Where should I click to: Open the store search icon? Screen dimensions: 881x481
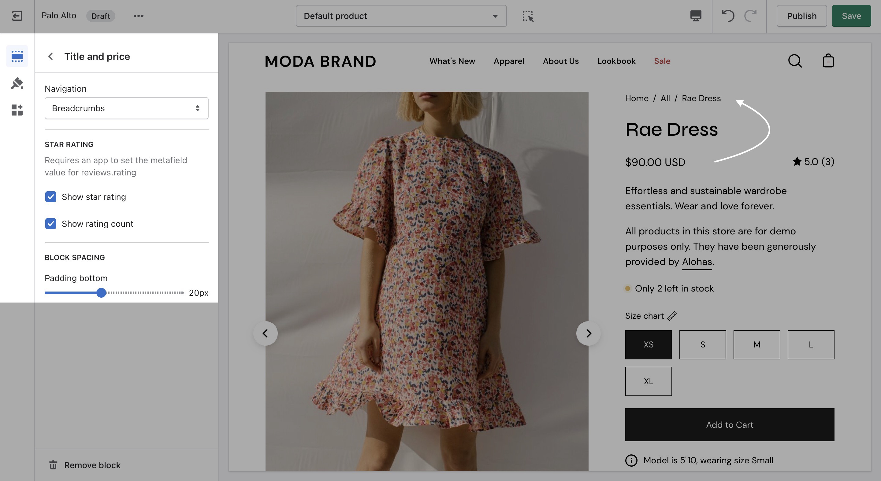795,61
